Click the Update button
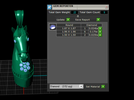Image resolution: width=134 pixels, height=100 pixels. click(x=61, y=20)
